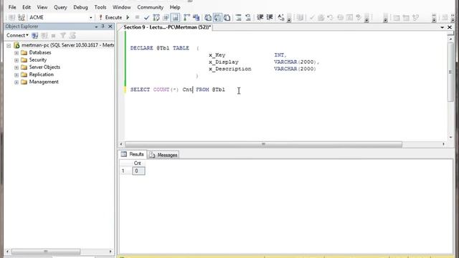The width and height of the screenshot is (459, 258).
Task: Toggle IntelliSense Enabled toolbar button
Action: (175, 17)
